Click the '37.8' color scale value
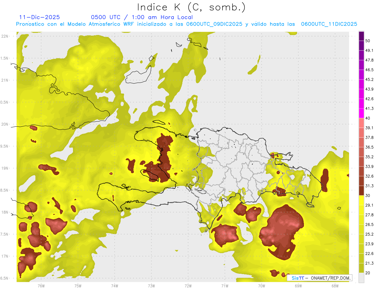Image resolution: width=376 pixels, height=290 pixels. click(370, 137)
